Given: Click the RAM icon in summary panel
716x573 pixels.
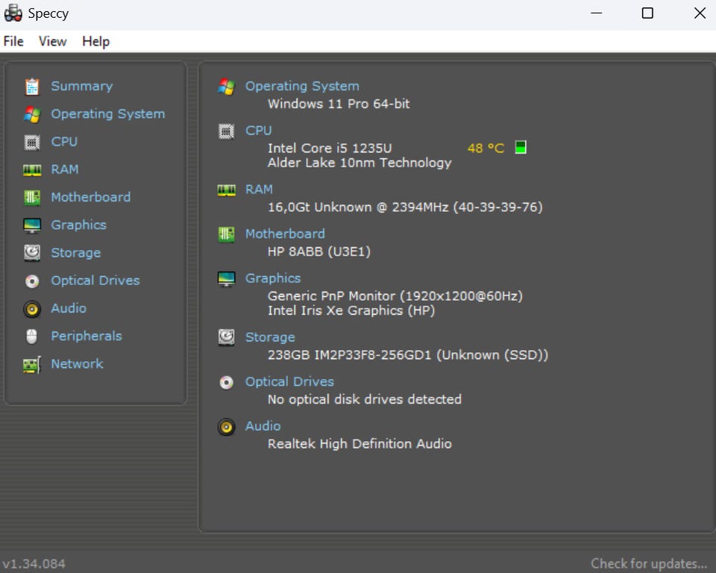Looking at the screenshot, I should point(227,190).
